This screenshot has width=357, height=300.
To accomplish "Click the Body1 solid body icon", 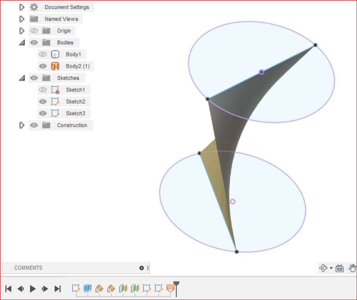I will (55, 54).
